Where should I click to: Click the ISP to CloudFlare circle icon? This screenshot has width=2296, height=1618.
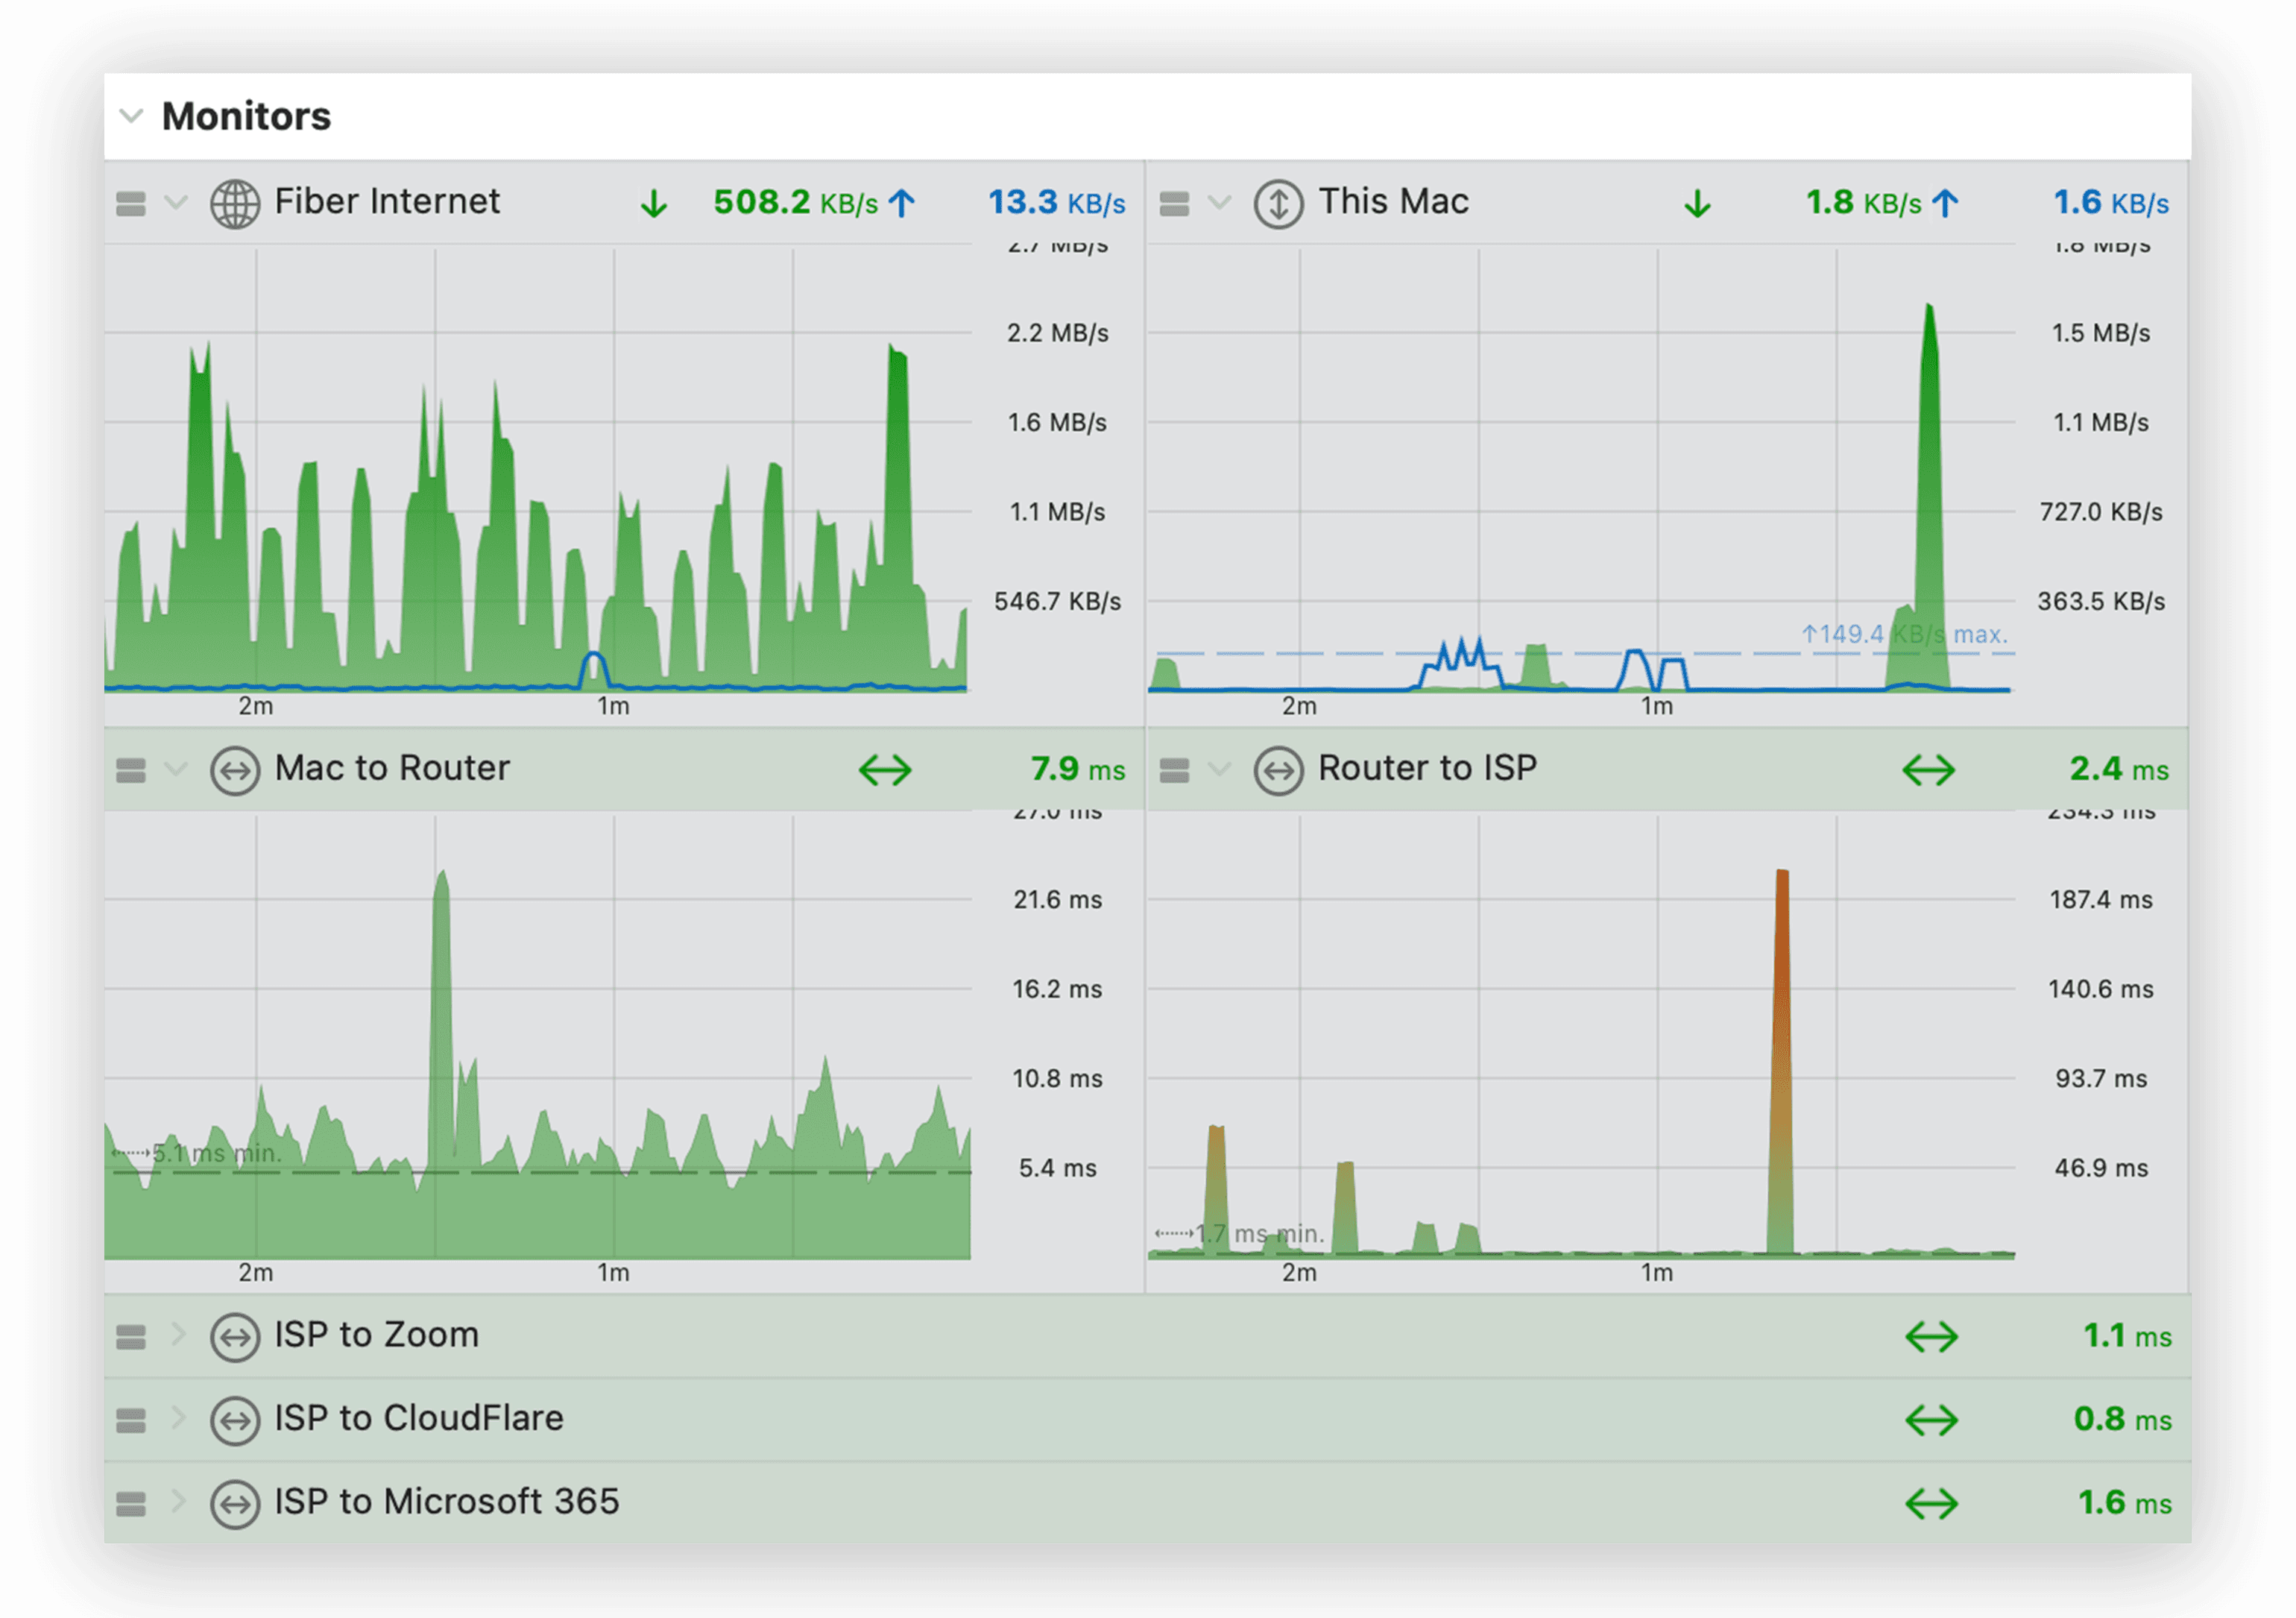click(235, 1420)
